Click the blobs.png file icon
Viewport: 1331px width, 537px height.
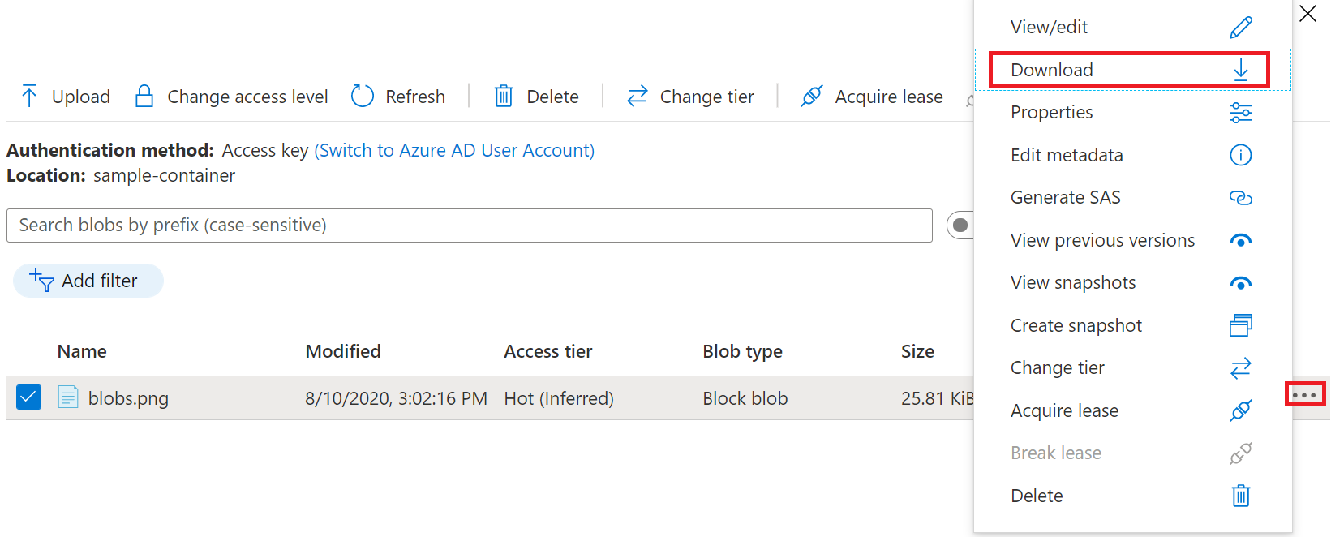68,397
